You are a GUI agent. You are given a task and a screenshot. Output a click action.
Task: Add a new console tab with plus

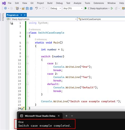(66, 116)
